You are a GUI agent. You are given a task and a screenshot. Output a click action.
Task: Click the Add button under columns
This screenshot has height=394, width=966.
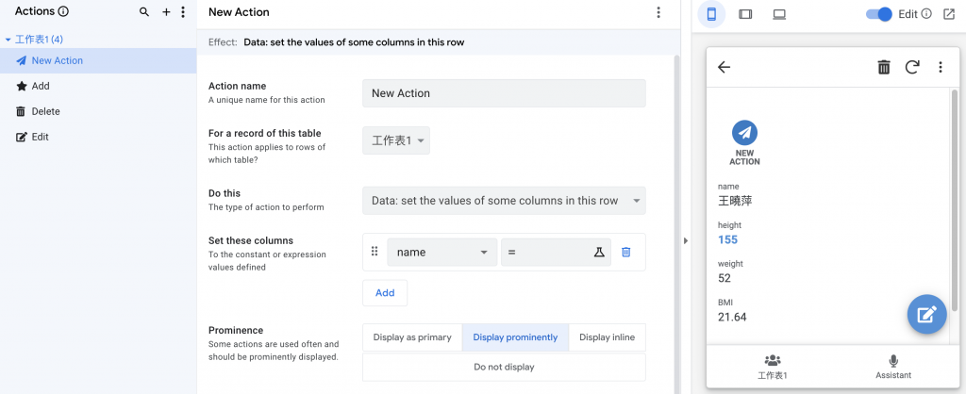[385, 293]
